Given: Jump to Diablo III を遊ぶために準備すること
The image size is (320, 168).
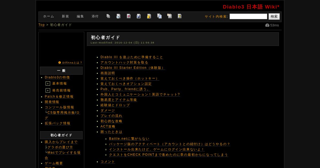Looking at the screenshot, I should point(132,57).
